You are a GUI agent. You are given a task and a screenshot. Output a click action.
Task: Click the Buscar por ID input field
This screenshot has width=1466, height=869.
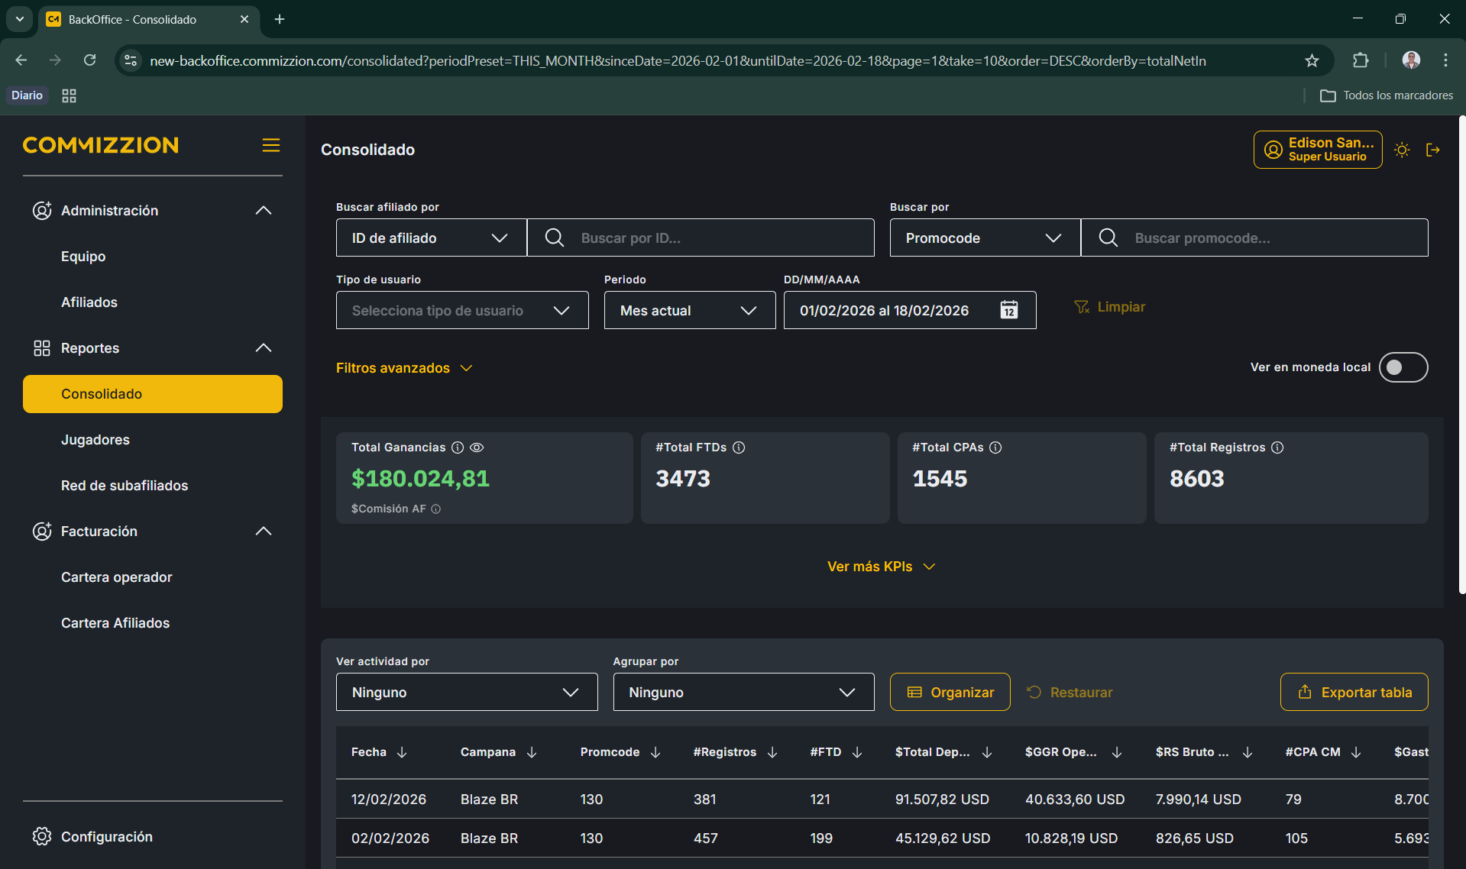click(718, 237)
